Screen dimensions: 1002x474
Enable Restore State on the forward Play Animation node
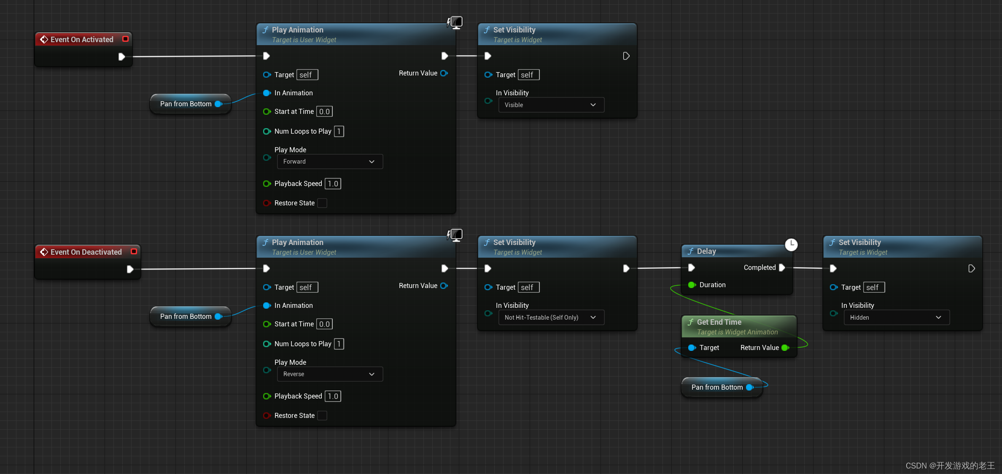(322, 203)
